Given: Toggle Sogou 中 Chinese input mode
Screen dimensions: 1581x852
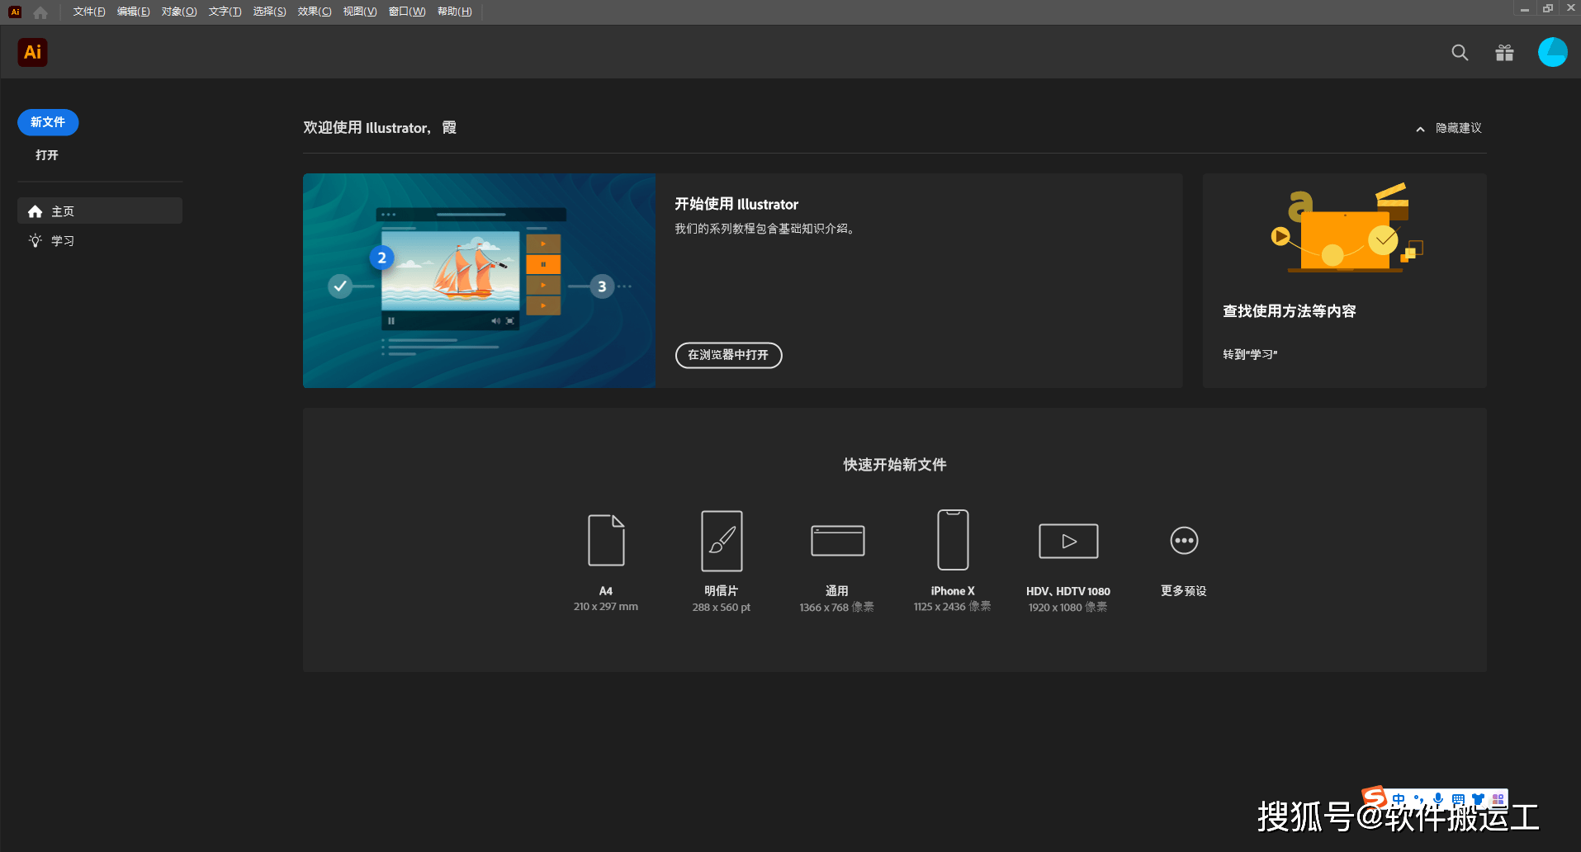Looking at the screenshot, I should [x=1399, y=799].
